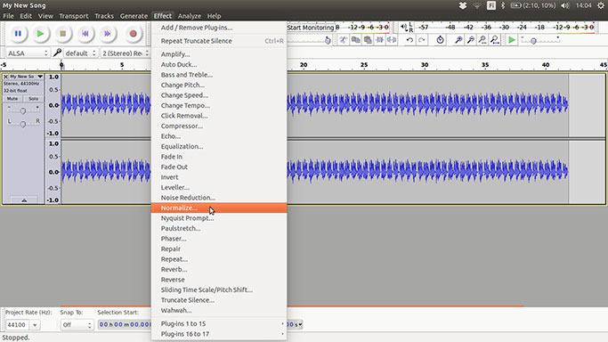Click the green Play button
Screen dimensions: 608x342
40,34
